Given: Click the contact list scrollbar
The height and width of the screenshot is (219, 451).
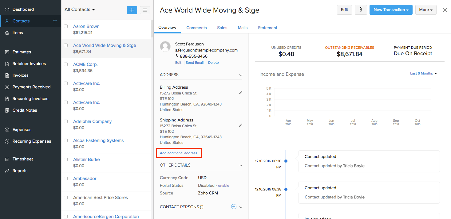Looking at the screenshot, I should 152,29.
